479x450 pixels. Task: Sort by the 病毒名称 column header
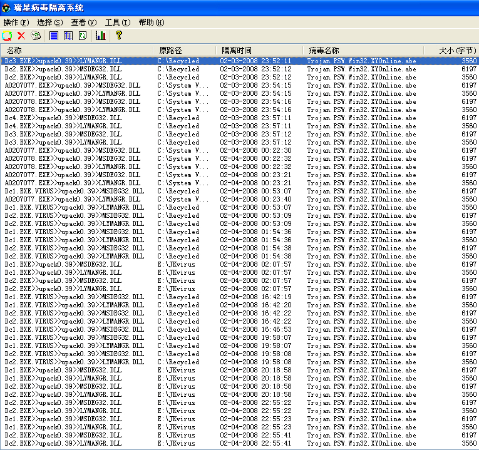point(363,50)
